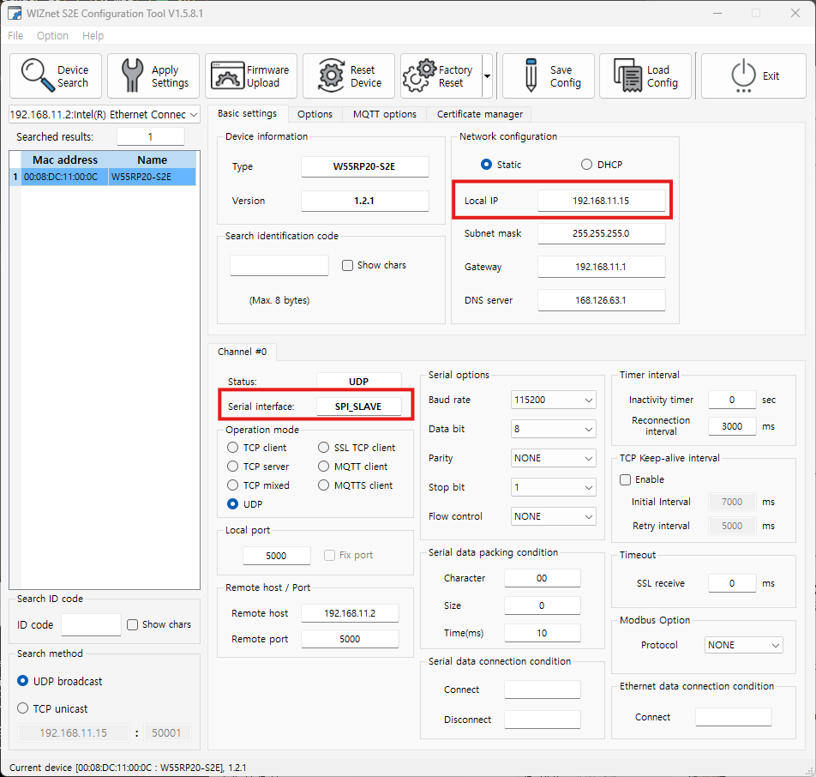This screenshot has height=777, width=816.
Task: Open the Stop bit dropdown
Action: [x=553, y=487]
